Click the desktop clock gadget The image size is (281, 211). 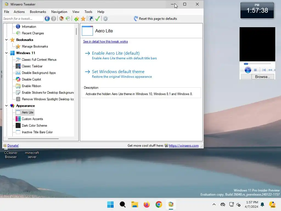click(x=257, y=10)
